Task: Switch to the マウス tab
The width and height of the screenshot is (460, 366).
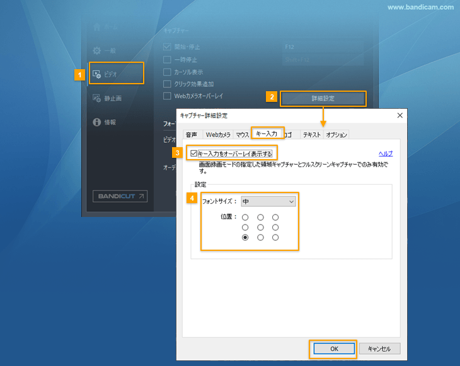Action: [x=243, y=135]
